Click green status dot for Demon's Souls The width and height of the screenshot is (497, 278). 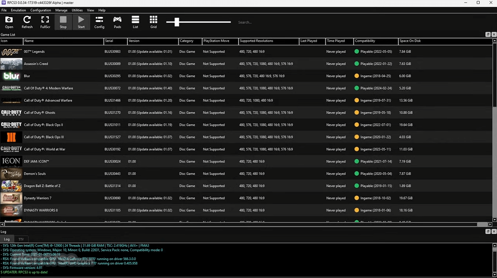pyautogui.click(x=357, y=174)
